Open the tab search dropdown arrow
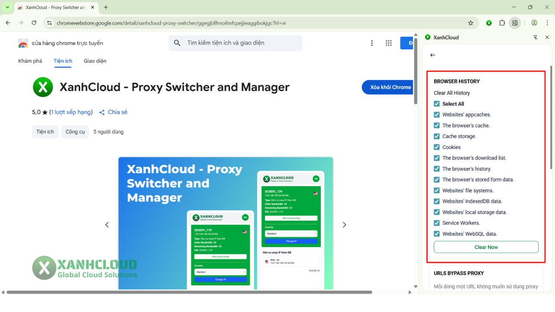The width and height of the screenshot is (555, 312). (7, 7)
